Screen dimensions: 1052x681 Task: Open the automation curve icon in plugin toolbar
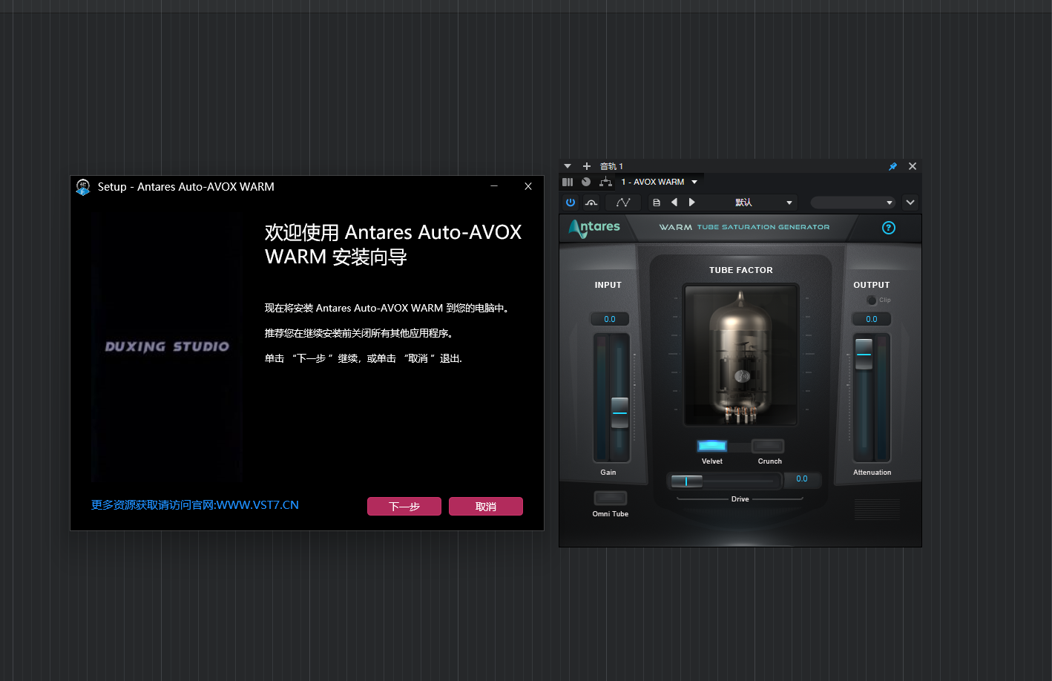point(623,202)
